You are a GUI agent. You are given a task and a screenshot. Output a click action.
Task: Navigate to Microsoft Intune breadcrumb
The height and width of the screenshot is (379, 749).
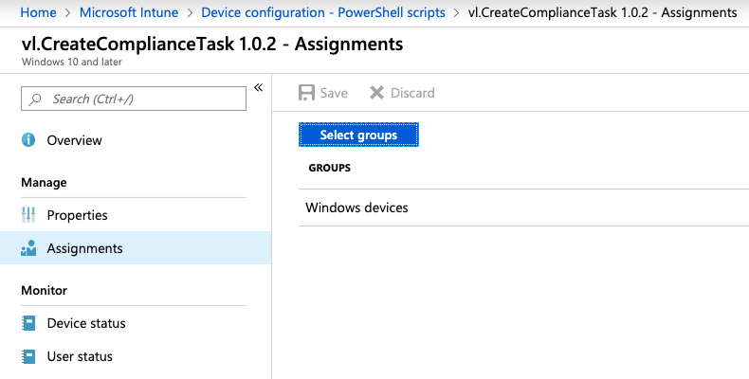pos(129,12)
